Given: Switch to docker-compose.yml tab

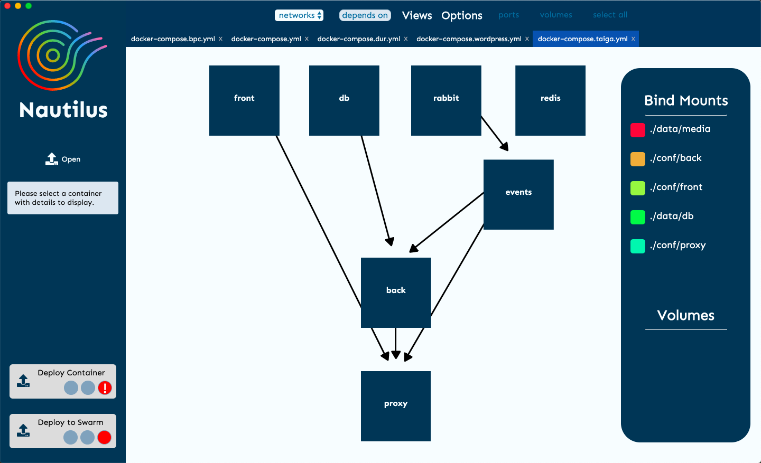Looking at the screenshot, I should point(266,39).
